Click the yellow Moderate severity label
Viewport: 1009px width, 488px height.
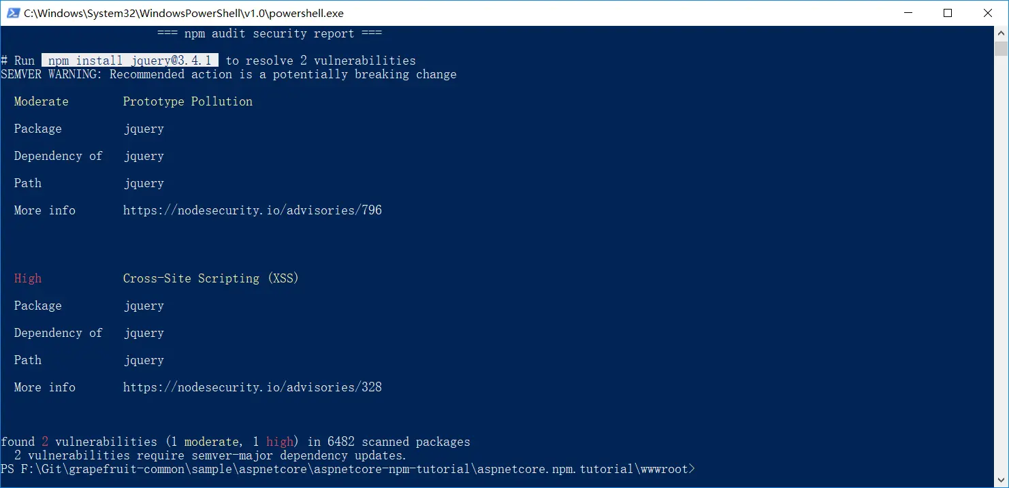click(42, 101)
